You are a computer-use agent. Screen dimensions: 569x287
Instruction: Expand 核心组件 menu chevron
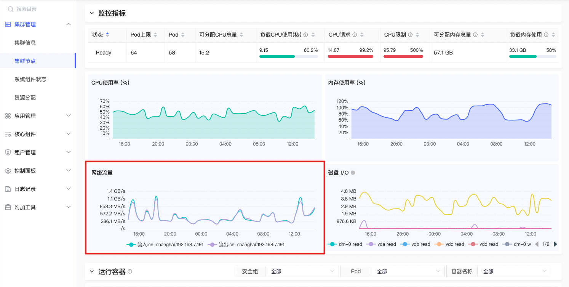click(69, 134)
